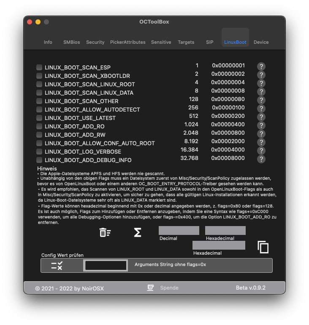Screen dimensions: 309x325
Task: Toggle LINUX_BOOT_SCAN_LINUX_ROOT checkbox
Action: (x=39, y=84)
